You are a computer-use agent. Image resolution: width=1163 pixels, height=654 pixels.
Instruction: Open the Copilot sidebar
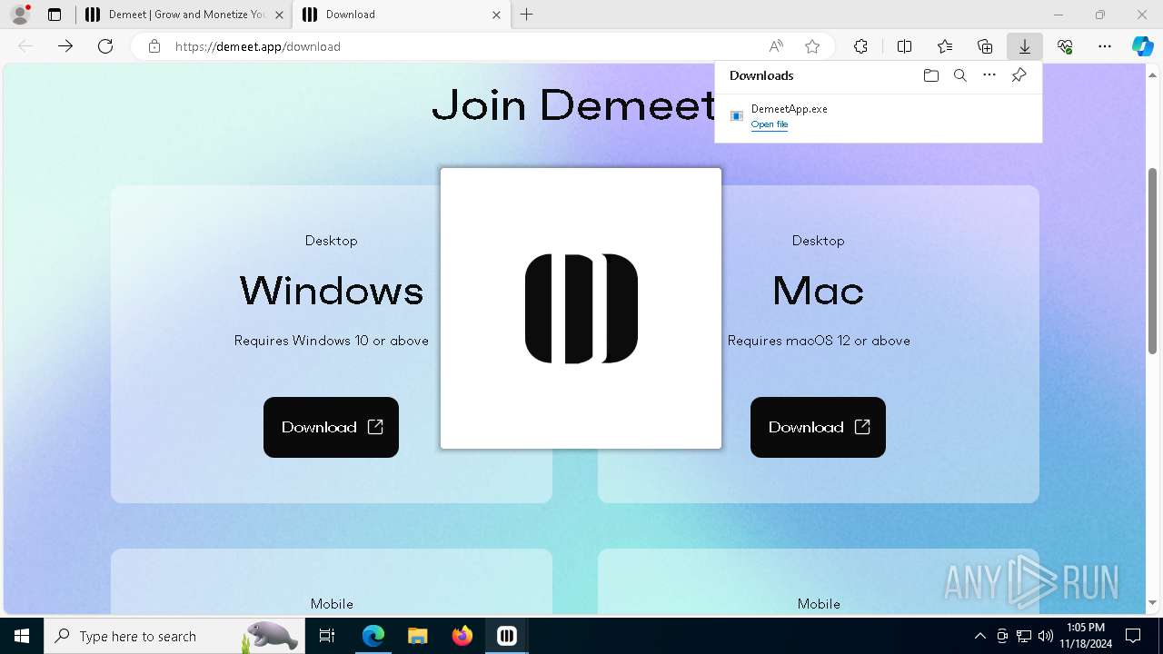(x=1143, y=46)
